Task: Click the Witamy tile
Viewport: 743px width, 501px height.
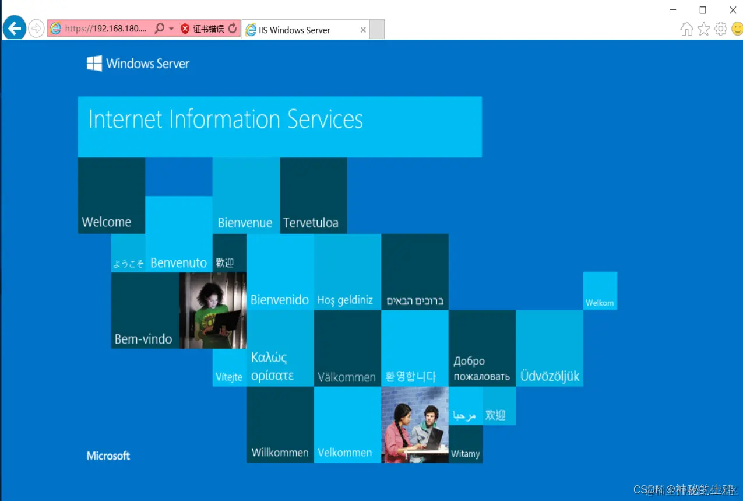Action: pyautogui.click(x=466, y=444)
